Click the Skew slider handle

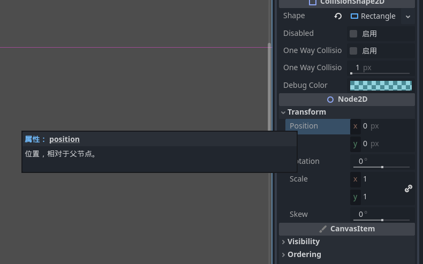382,220
